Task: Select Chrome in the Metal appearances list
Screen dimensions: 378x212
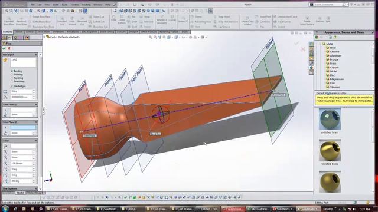Action: [335, 52]
